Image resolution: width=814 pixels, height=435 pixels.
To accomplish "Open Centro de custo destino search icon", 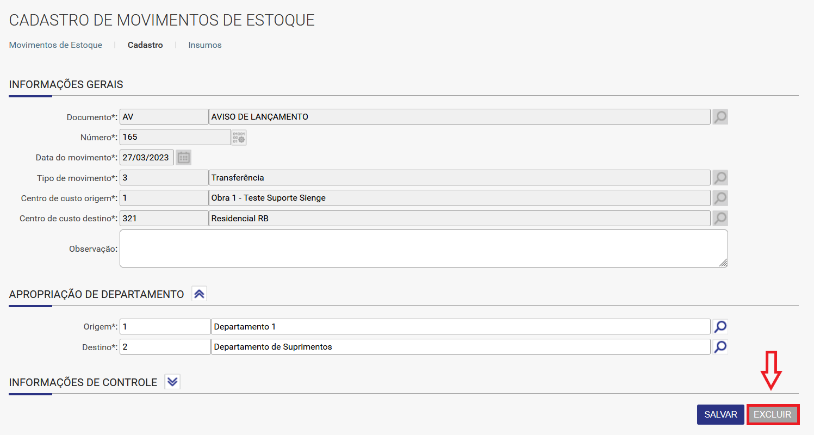I will tap(720, 219).
